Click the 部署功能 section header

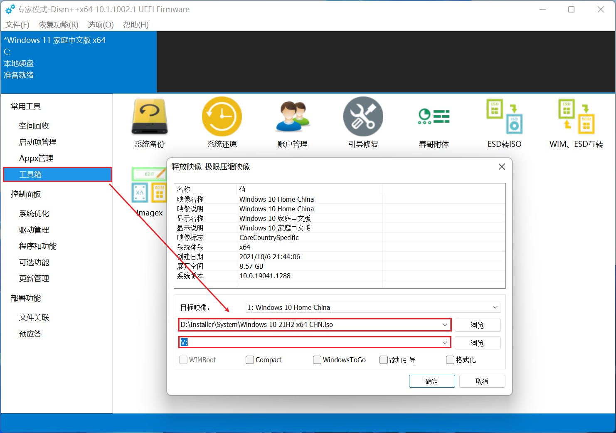[26, 298]
